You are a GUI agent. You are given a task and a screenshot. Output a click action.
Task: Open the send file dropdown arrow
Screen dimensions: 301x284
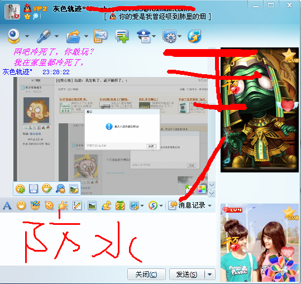pos(86,36)
